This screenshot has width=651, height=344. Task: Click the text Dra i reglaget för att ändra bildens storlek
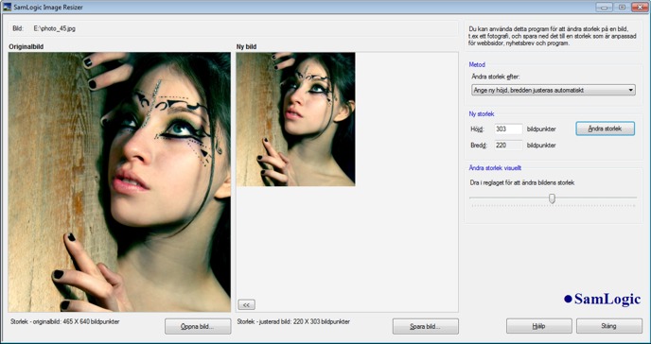click(x=522, y=182)
